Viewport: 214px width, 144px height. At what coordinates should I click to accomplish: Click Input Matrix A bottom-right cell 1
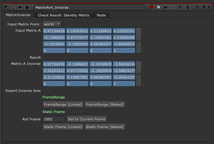point(124,51)
